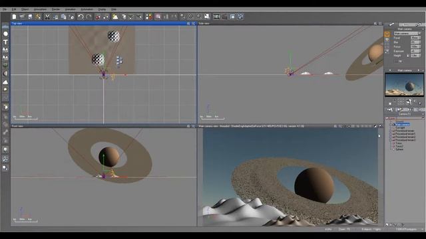Select the Text tool T icon
This screenshot has height=239, width=426.
[5, 42]
